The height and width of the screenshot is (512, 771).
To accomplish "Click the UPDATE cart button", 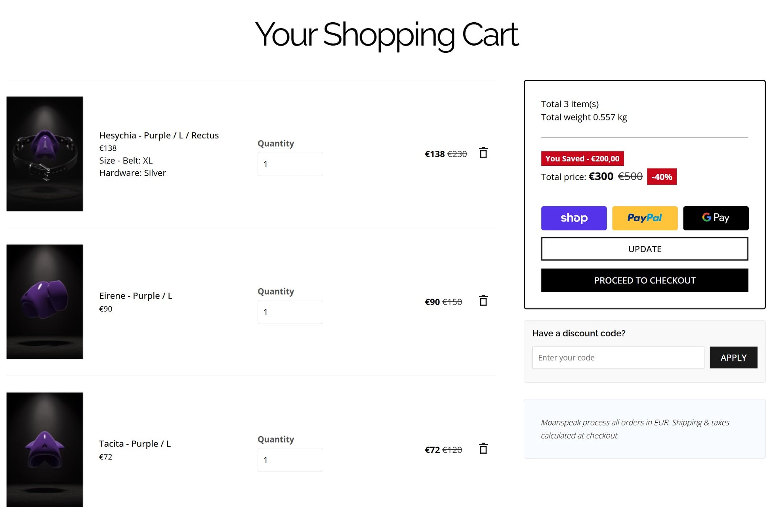I will pyautogui.click(x=644, y=249).
